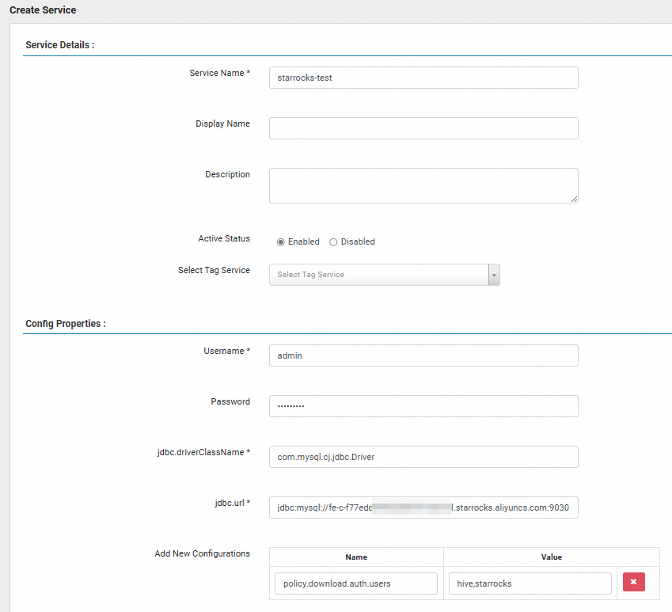Click the Username field containing admin

click(x=423, y=355)
